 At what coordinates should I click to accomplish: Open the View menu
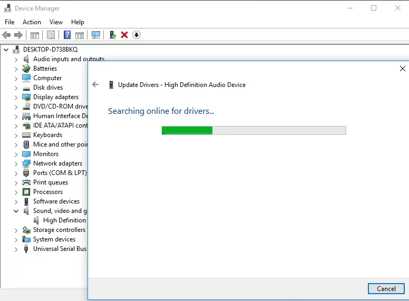click(x=56, y=22)
